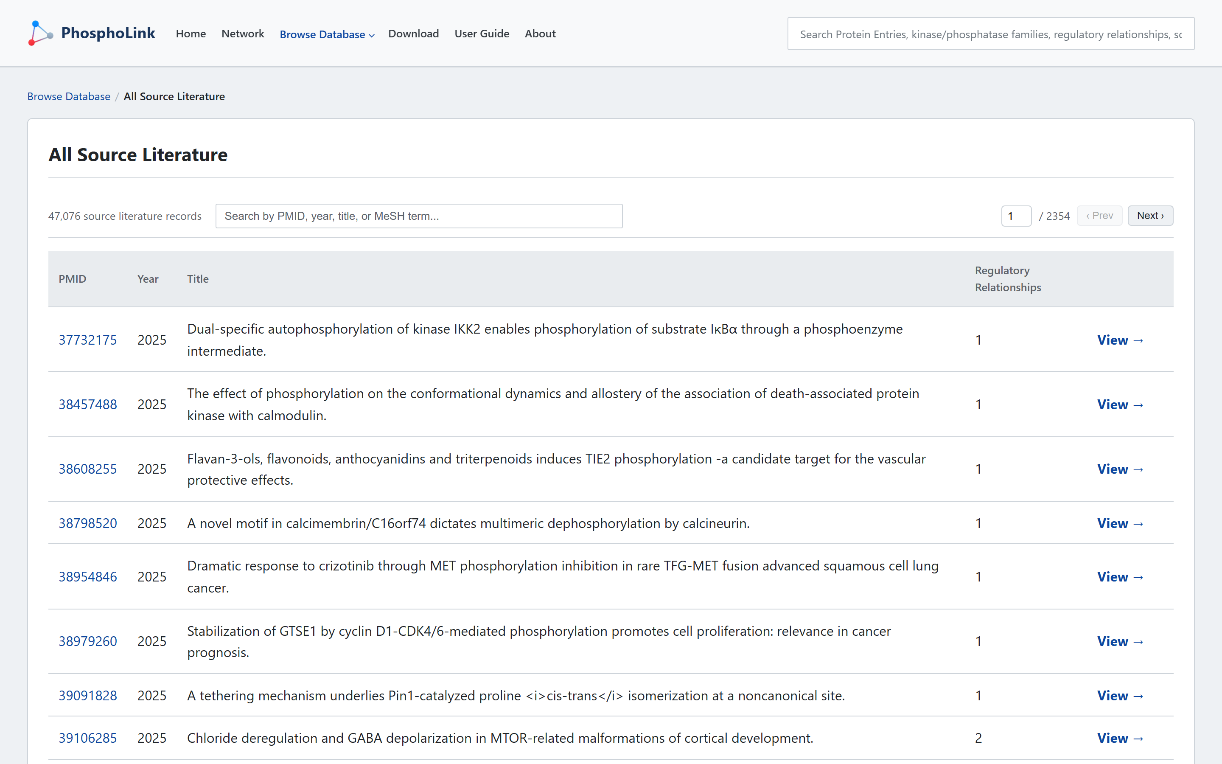Open PMID 38798520 link

(x=87, y=523)
